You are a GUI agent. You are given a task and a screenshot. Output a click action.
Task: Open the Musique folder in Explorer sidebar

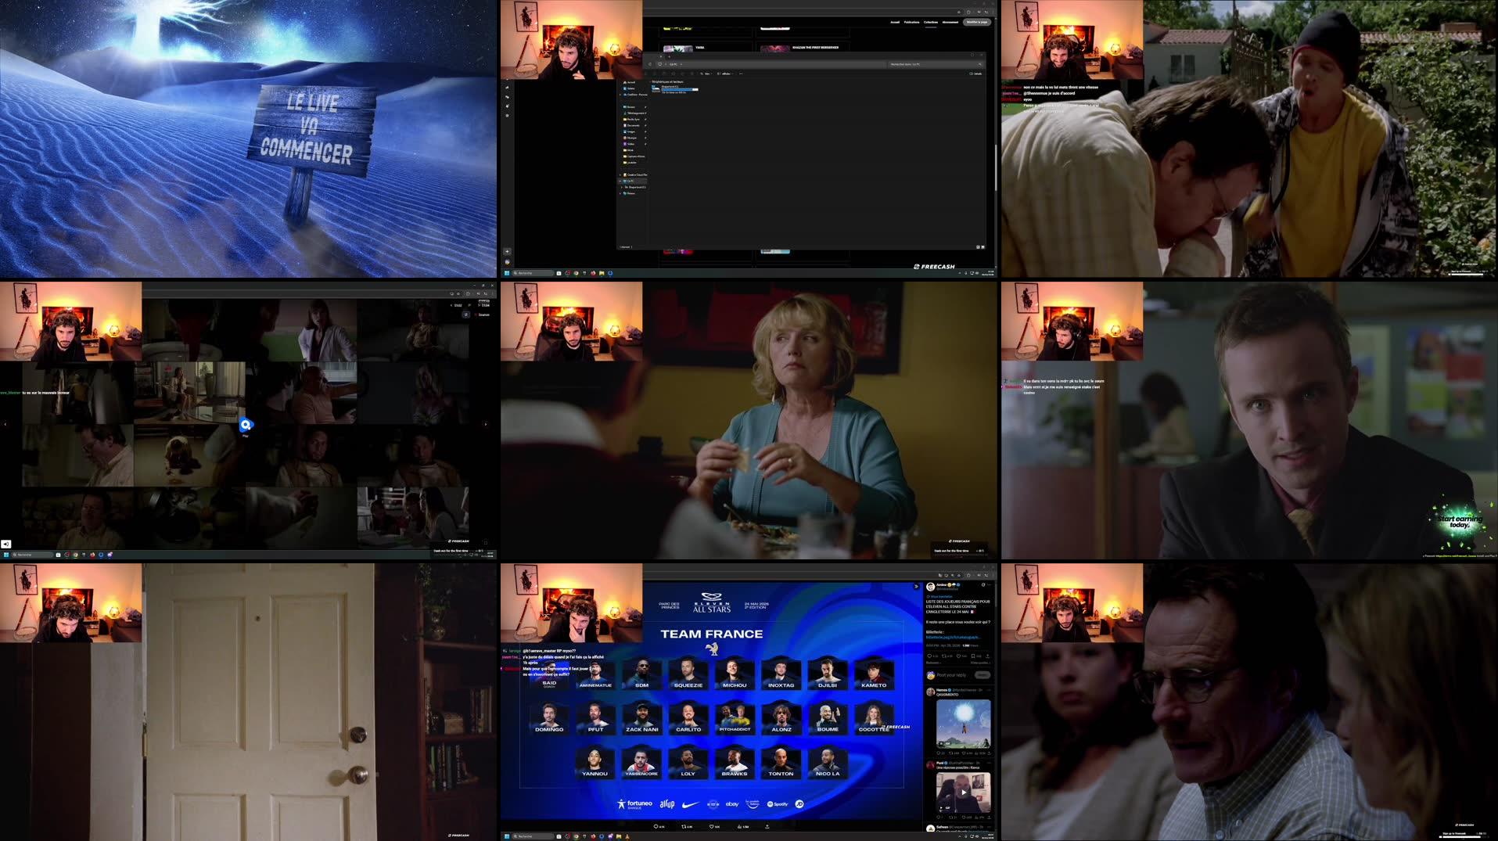(634, 138)
